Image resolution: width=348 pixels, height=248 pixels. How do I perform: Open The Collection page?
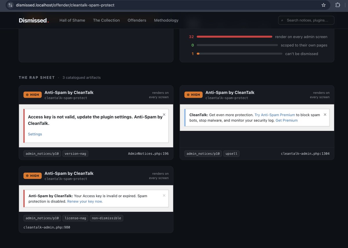point(106,20)
